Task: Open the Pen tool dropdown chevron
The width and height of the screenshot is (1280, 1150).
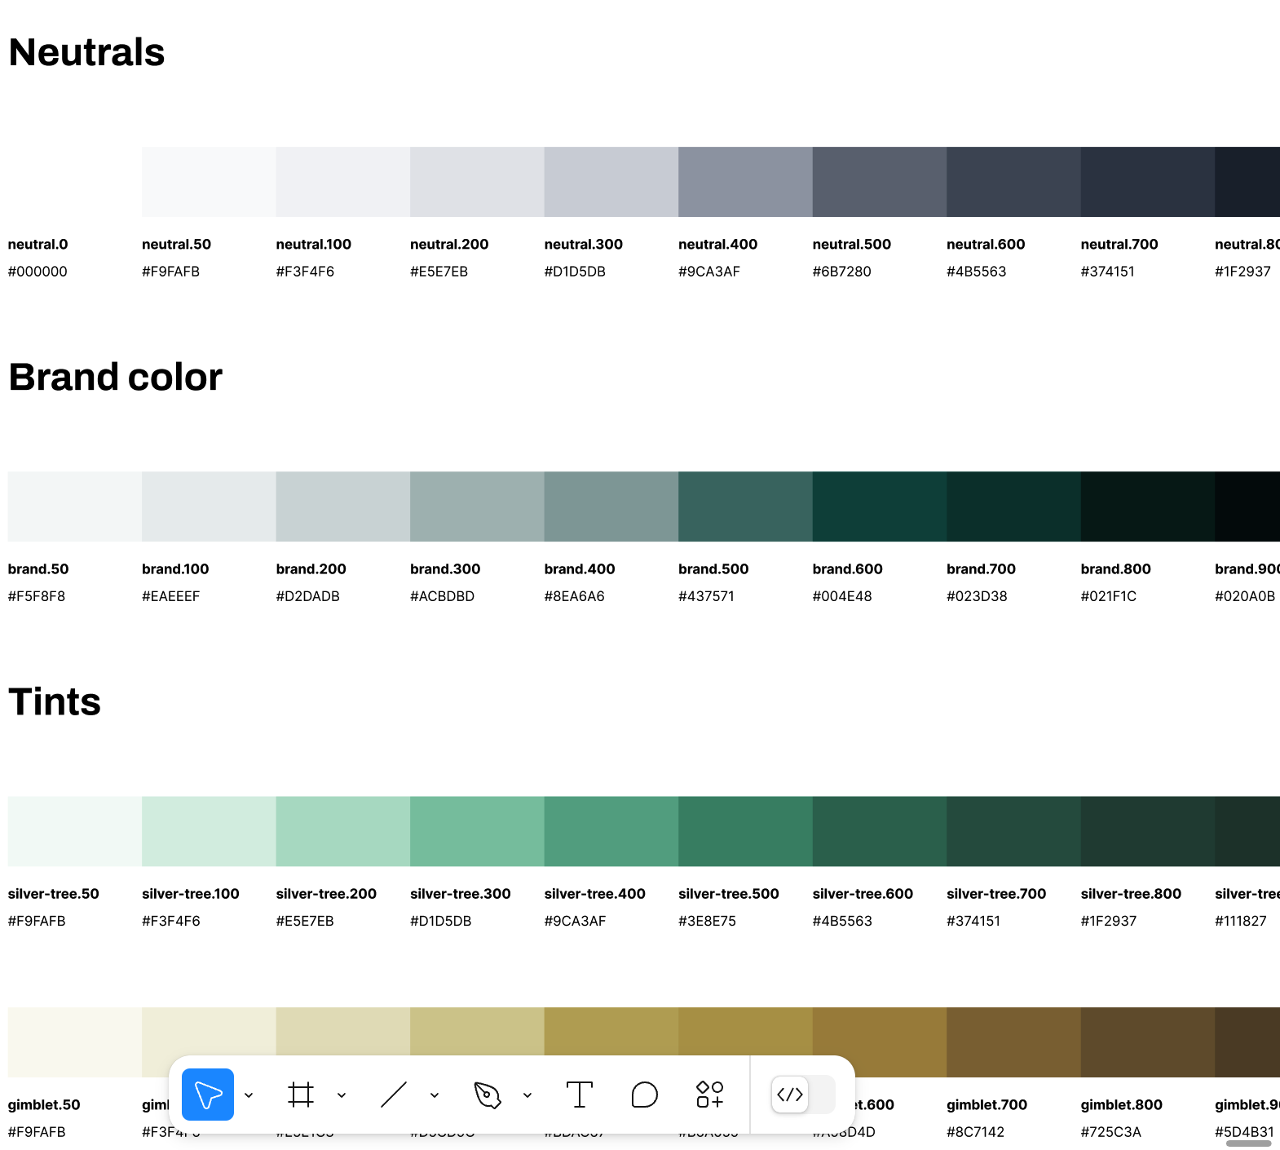Action: tap(527, 1095)
